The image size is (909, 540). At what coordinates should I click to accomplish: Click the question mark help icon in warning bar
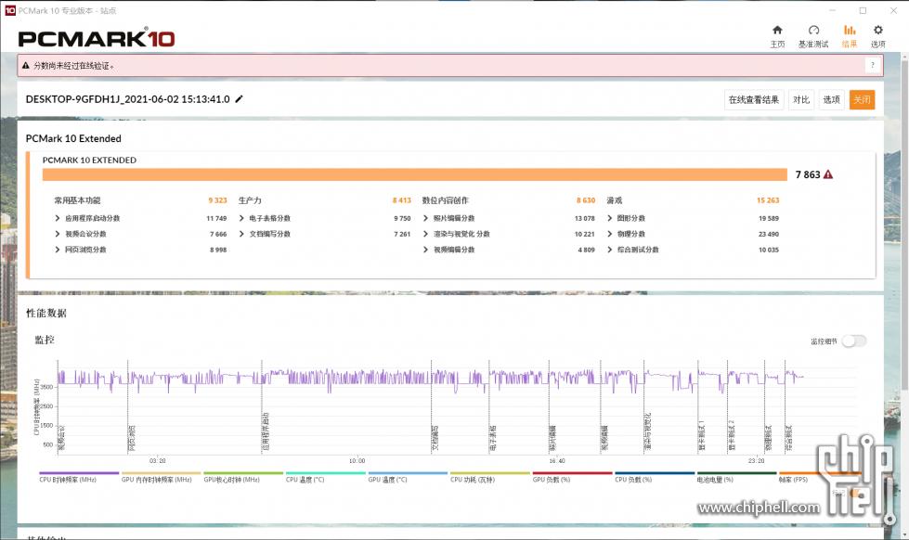tap(872, 65)
